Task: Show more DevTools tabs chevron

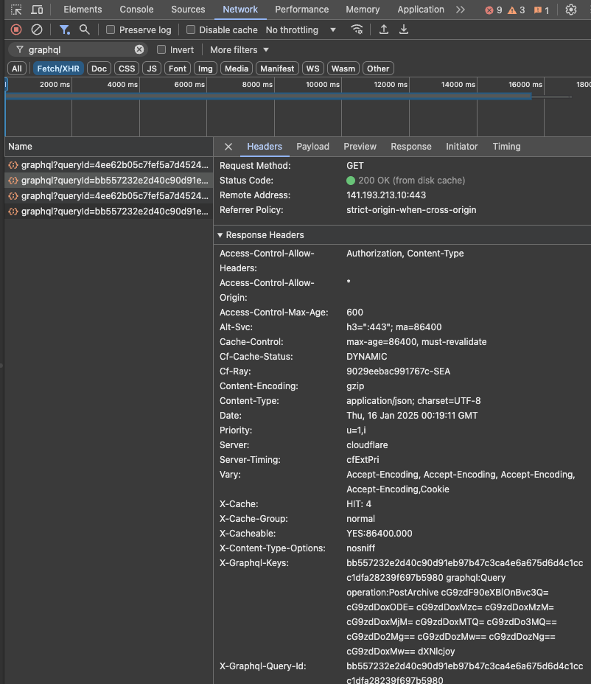Action: (460, 9)
